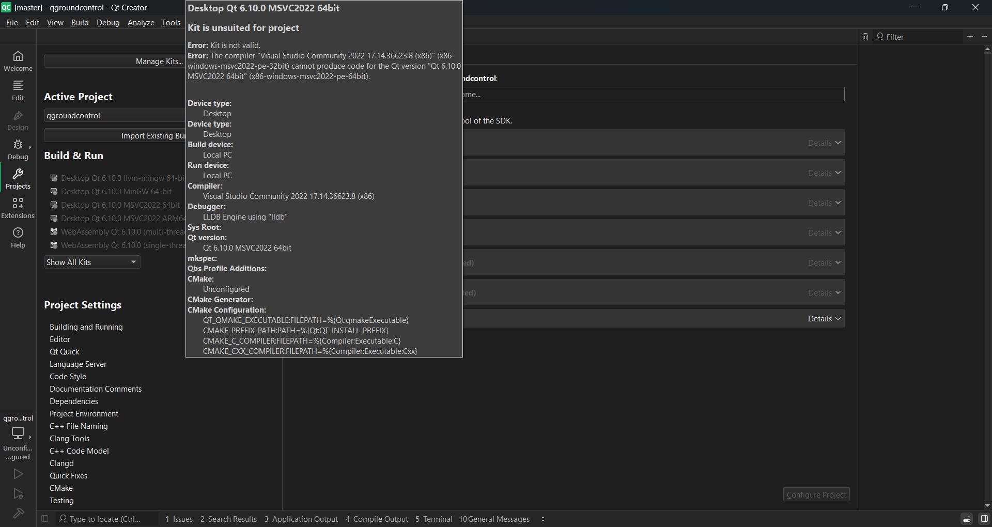Expand the qgroundcontrol active project selector
Image resolution: width=992 pixels, height=527 pixels.
pyautogui.click(x=115, y=115)
